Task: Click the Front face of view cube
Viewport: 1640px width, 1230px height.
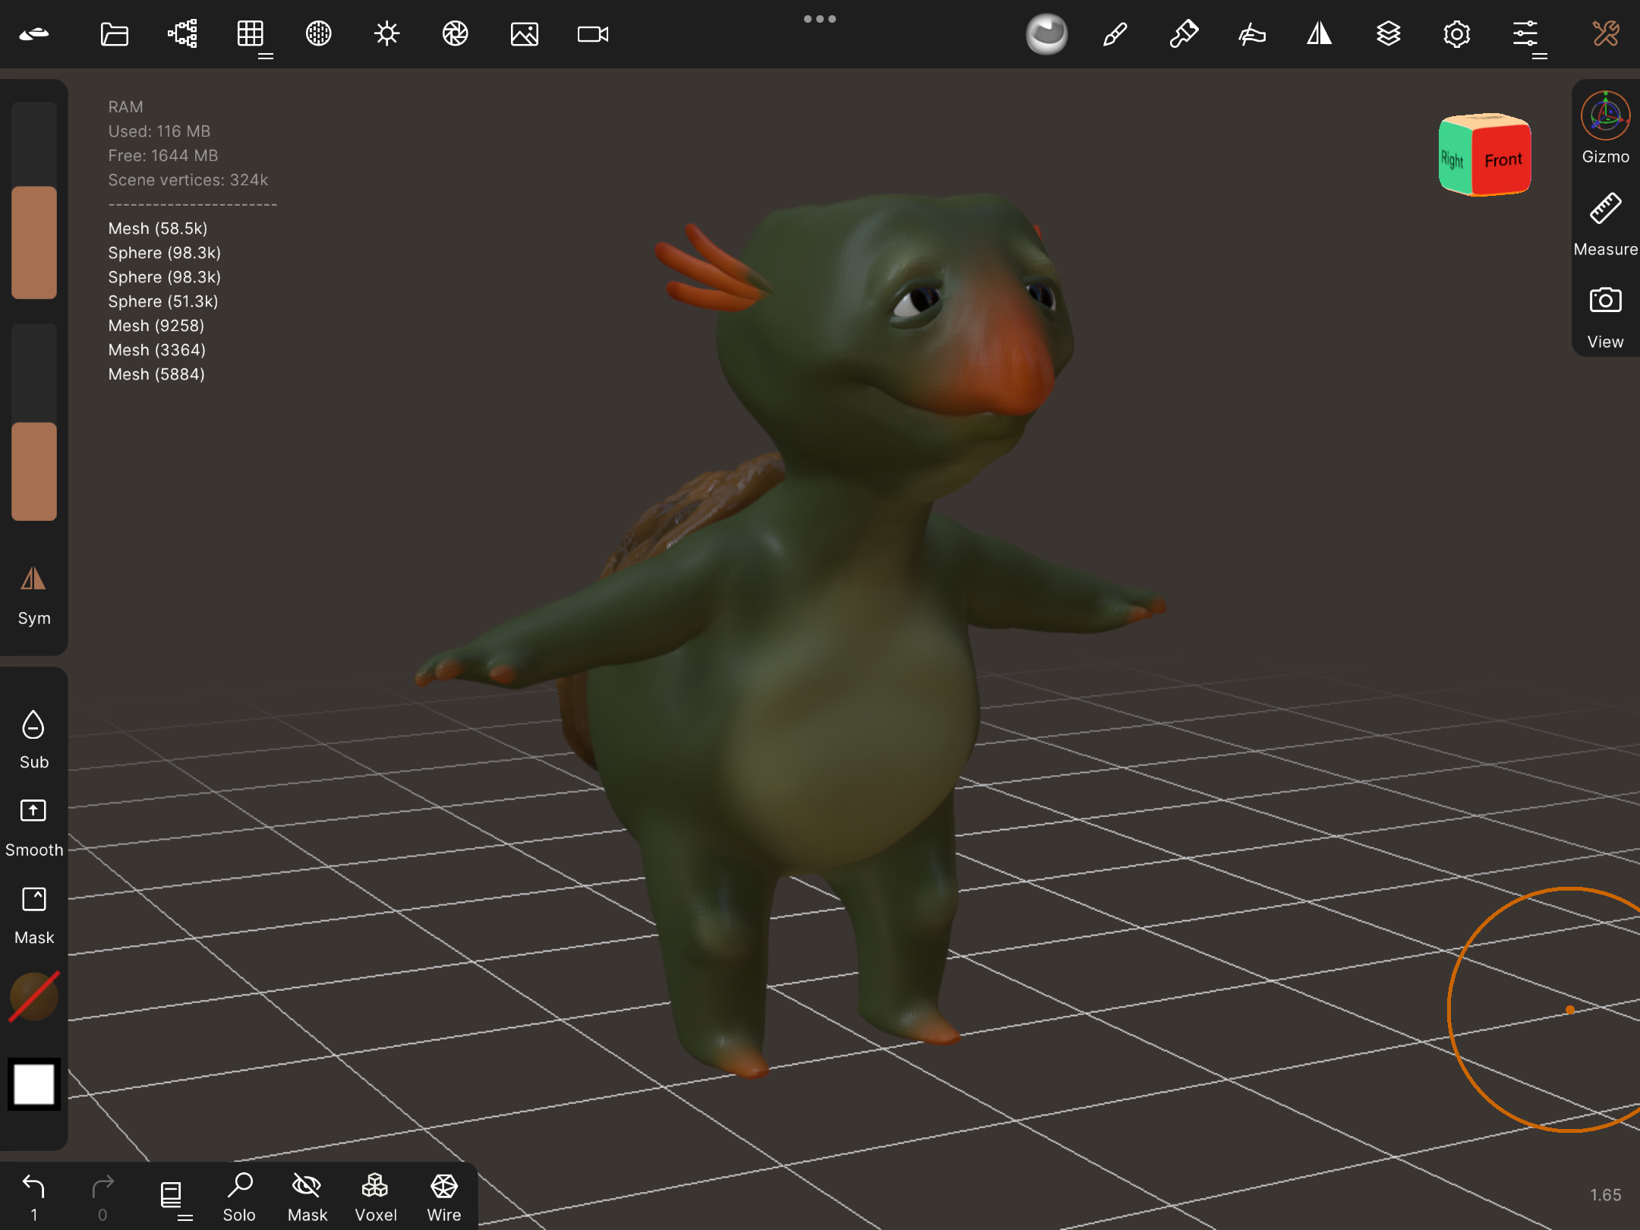Action: click(1502, 161)
